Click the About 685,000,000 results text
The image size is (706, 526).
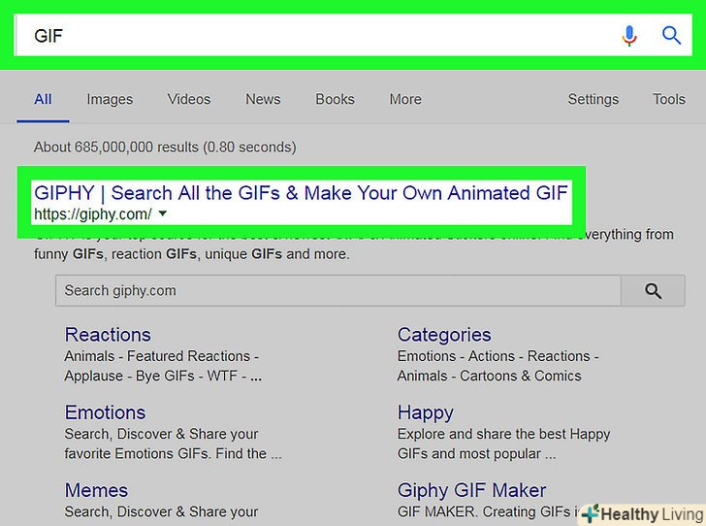pos(165,147)
